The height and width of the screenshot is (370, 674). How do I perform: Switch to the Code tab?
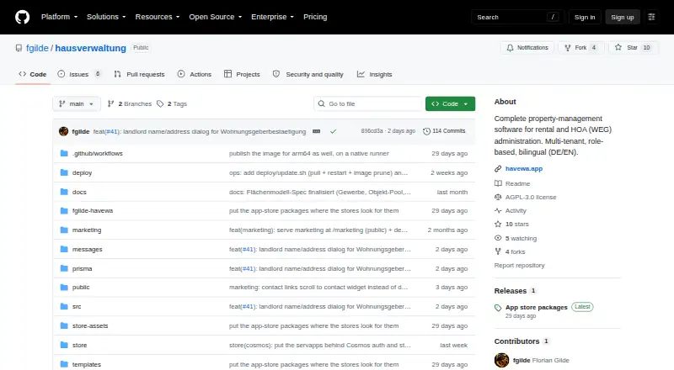[33, 74]
